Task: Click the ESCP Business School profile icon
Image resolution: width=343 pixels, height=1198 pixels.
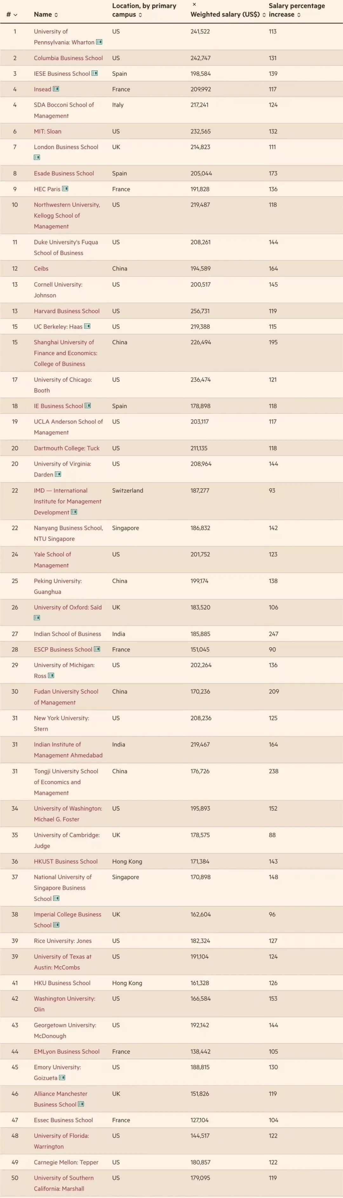Action: pos(97,649)
